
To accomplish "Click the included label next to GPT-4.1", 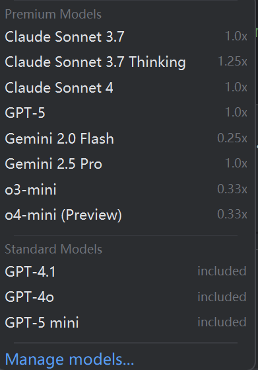I will [222, 271].
